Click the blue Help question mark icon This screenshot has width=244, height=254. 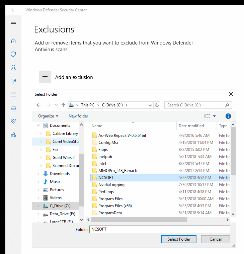click(x=228, y=116)
